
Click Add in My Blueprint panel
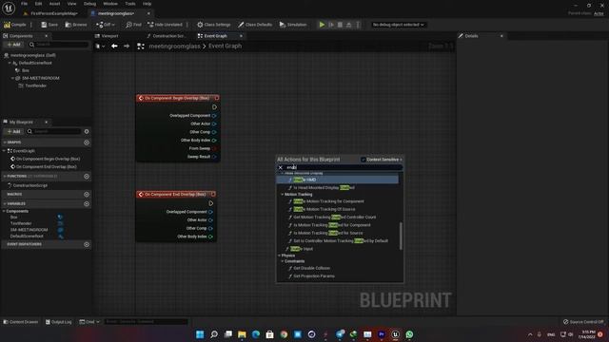[x=13, y=131]
